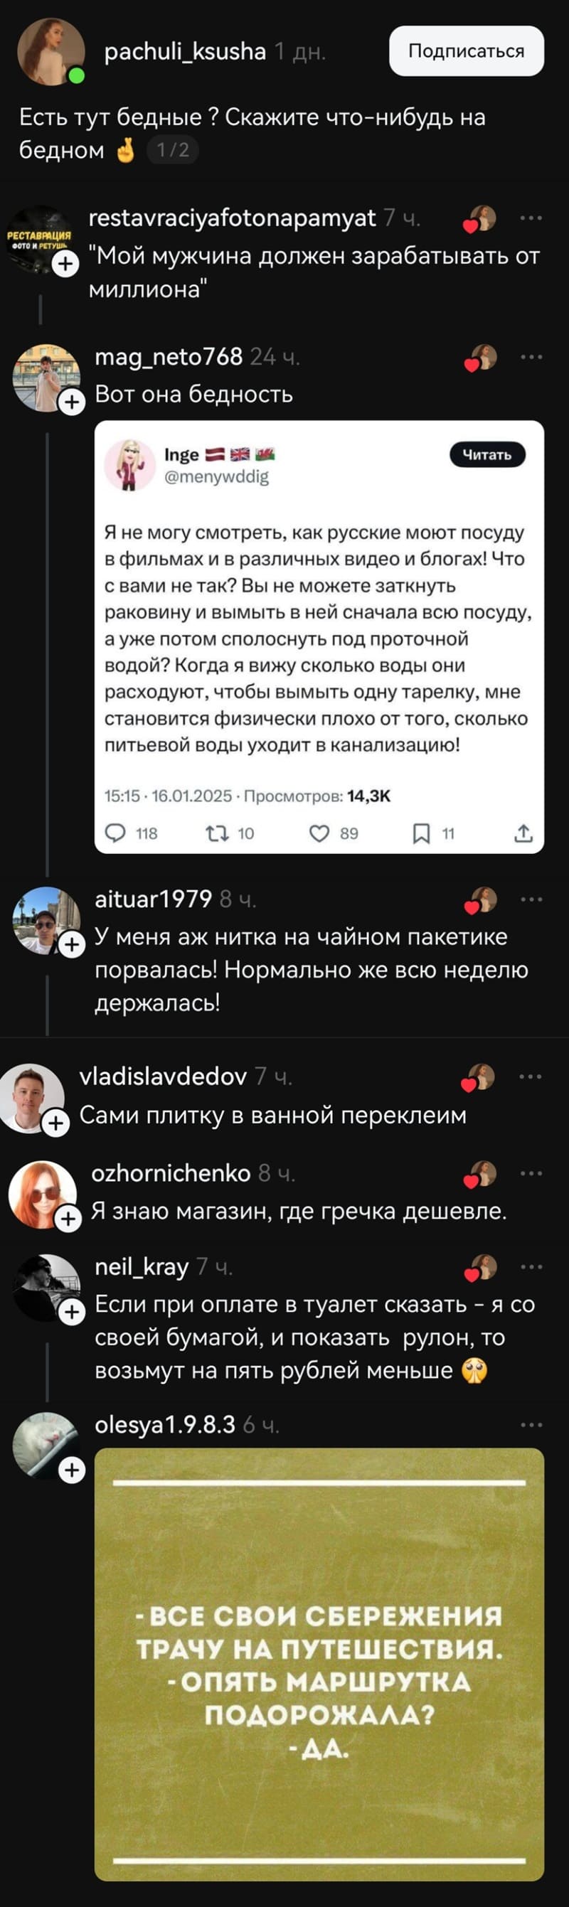Open replies icon on the embedded tweet
The width and height of the screenshot is (569, 1907).
click(115, 832)
